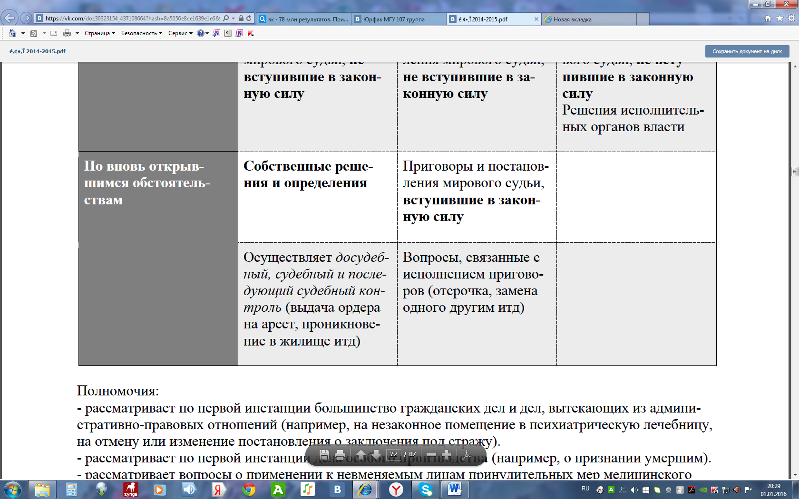Open IE Tools gear icon
This screenshot has height=499, width=799.
(x=791, y=19)
